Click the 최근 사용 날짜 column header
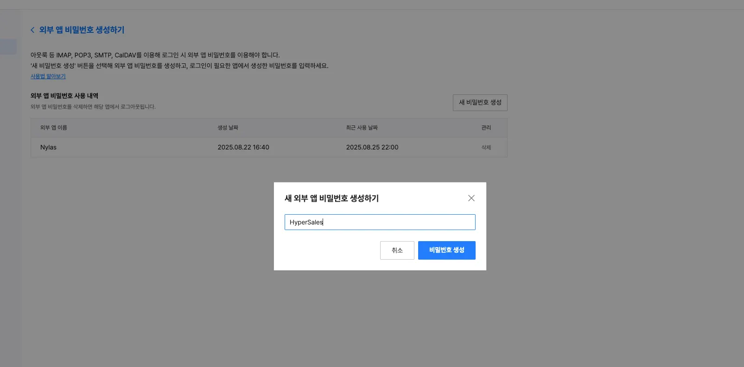The height and width of the screenshot is (367, 744). pos(362,128)
